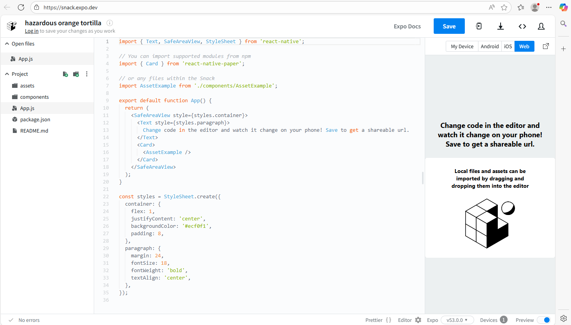
Task: Click the import from git icon
Action: (x=479, y=26)
